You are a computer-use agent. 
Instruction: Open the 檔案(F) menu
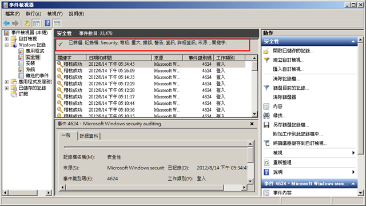pyautogui.click(x=13, y=14)
